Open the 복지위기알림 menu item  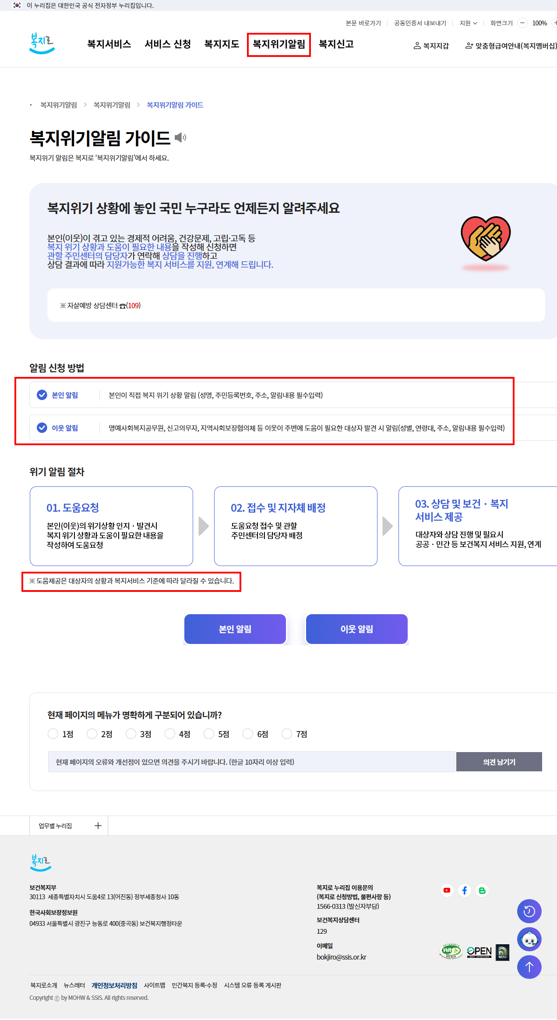pyautogui.click(x=279, y=44)
